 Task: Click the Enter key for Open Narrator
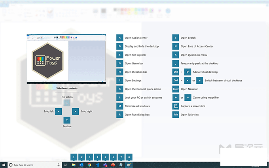[176, 89]
